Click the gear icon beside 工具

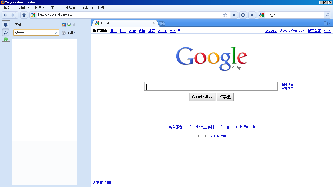(64, 33)
